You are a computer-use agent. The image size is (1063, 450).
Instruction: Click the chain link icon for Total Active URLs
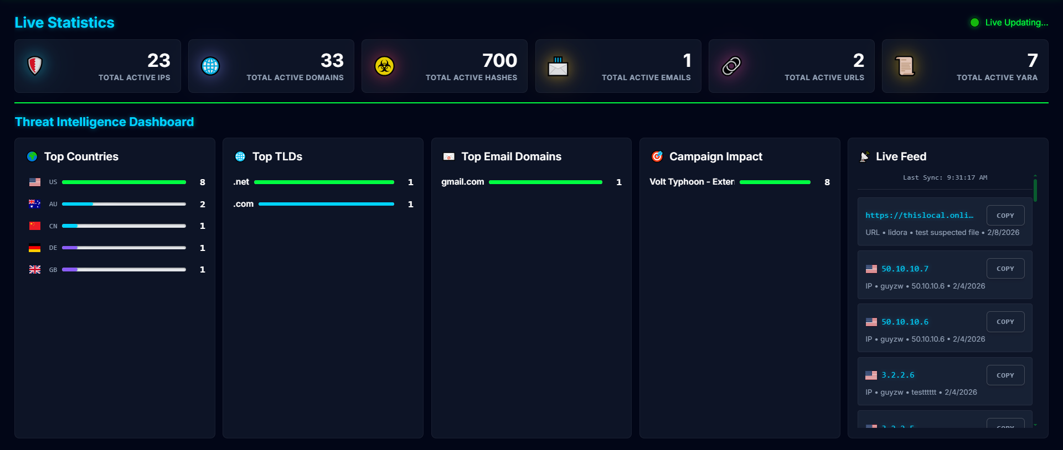pos(731,66)
